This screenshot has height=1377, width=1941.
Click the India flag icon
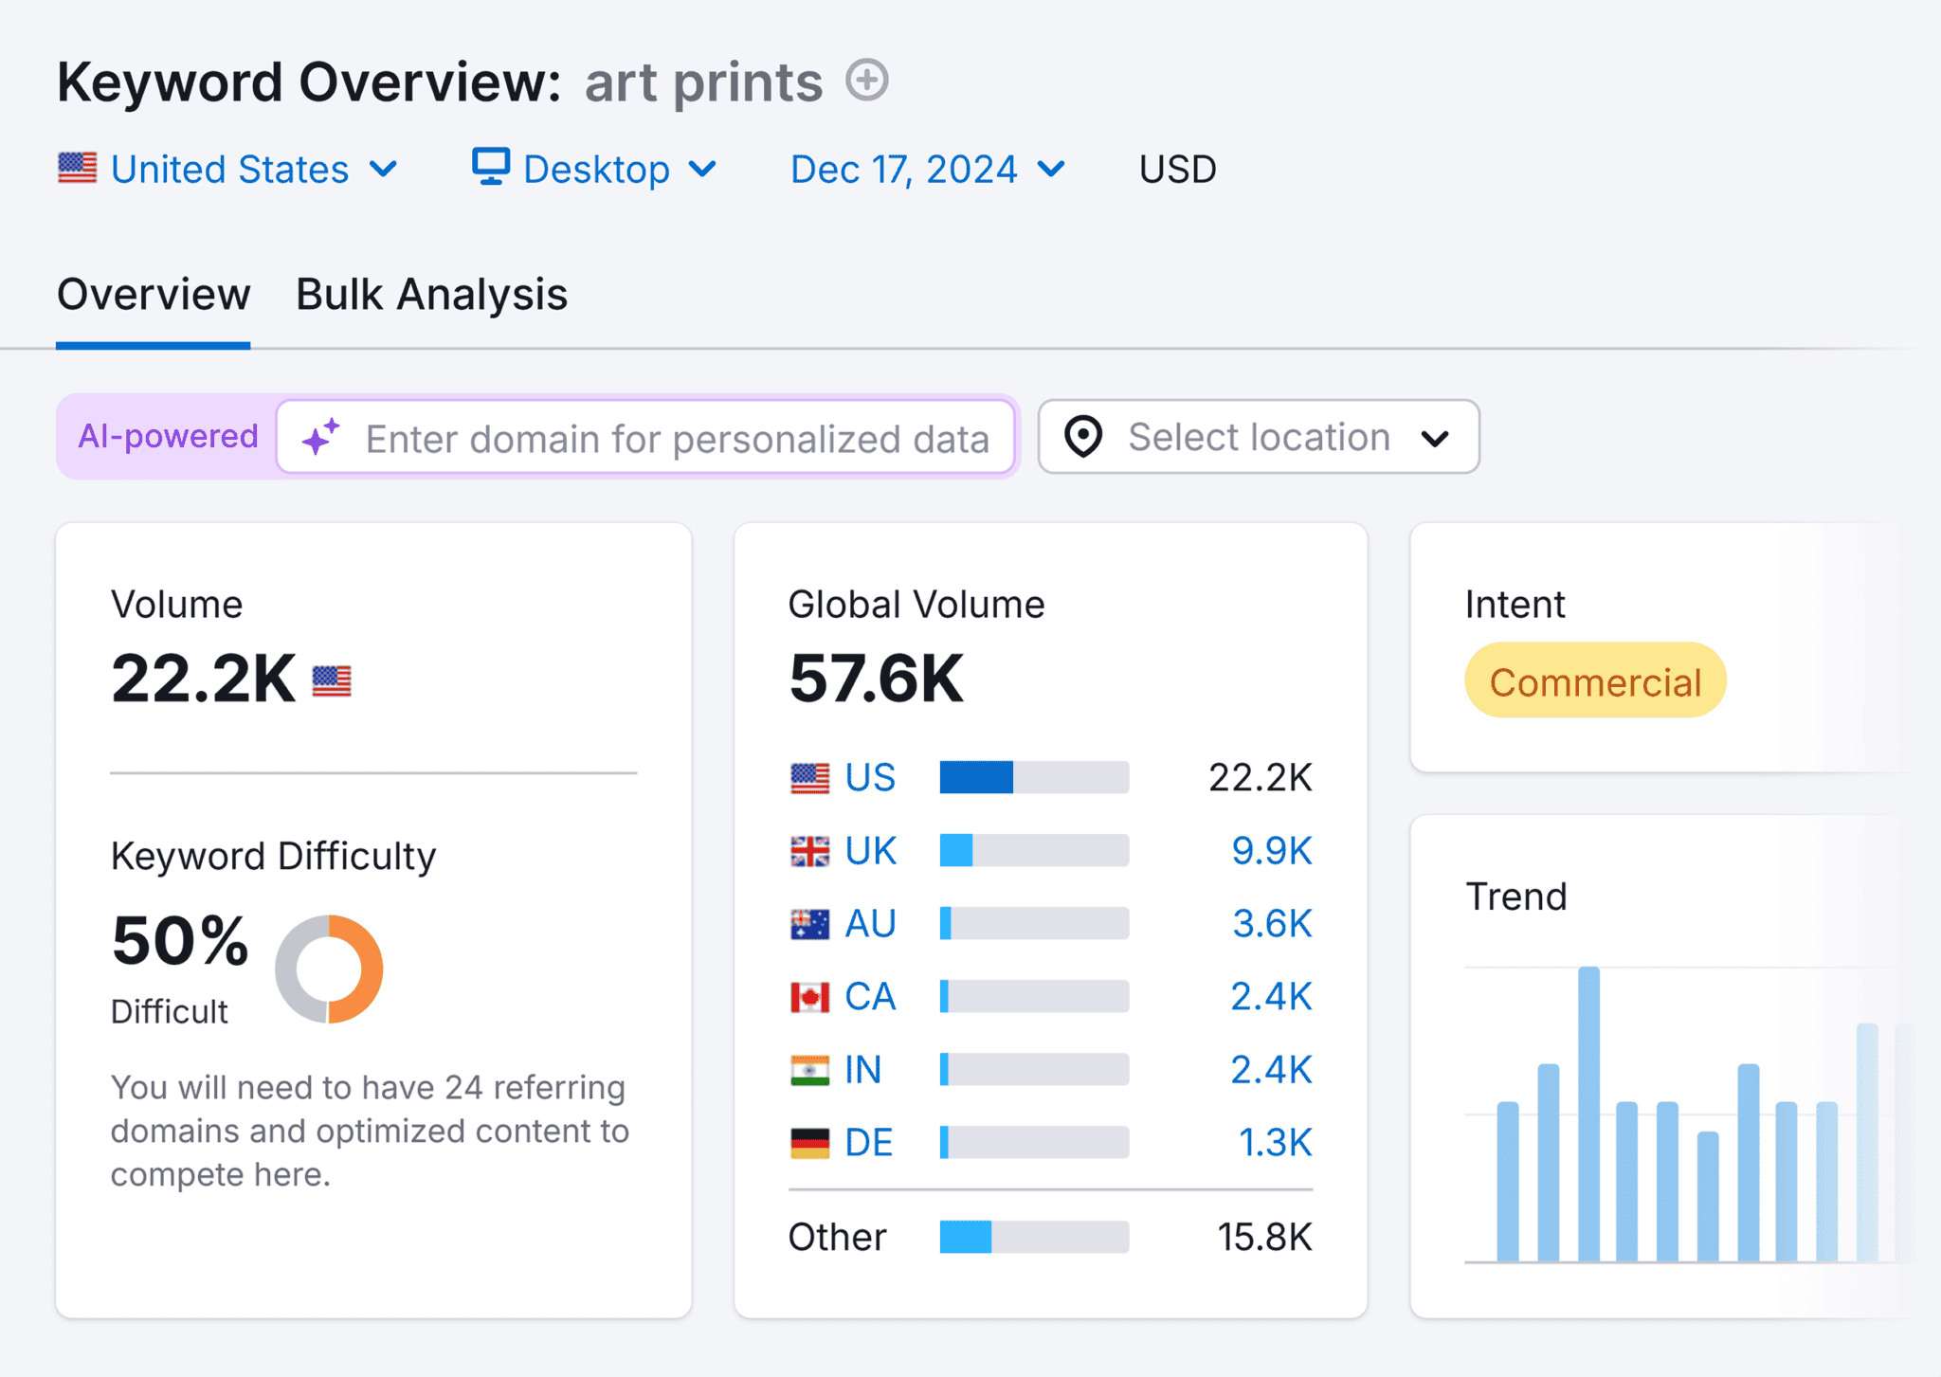810,1069
